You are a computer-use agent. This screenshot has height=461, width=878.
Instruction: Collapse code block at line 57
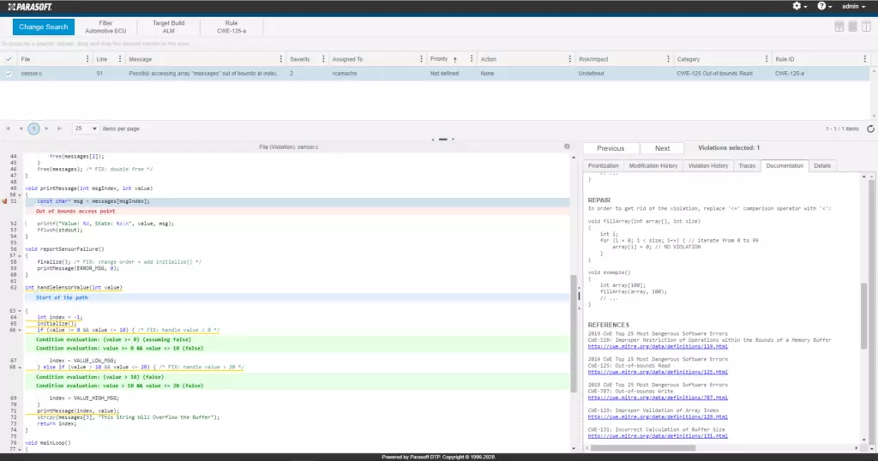[x=21, y=255]
